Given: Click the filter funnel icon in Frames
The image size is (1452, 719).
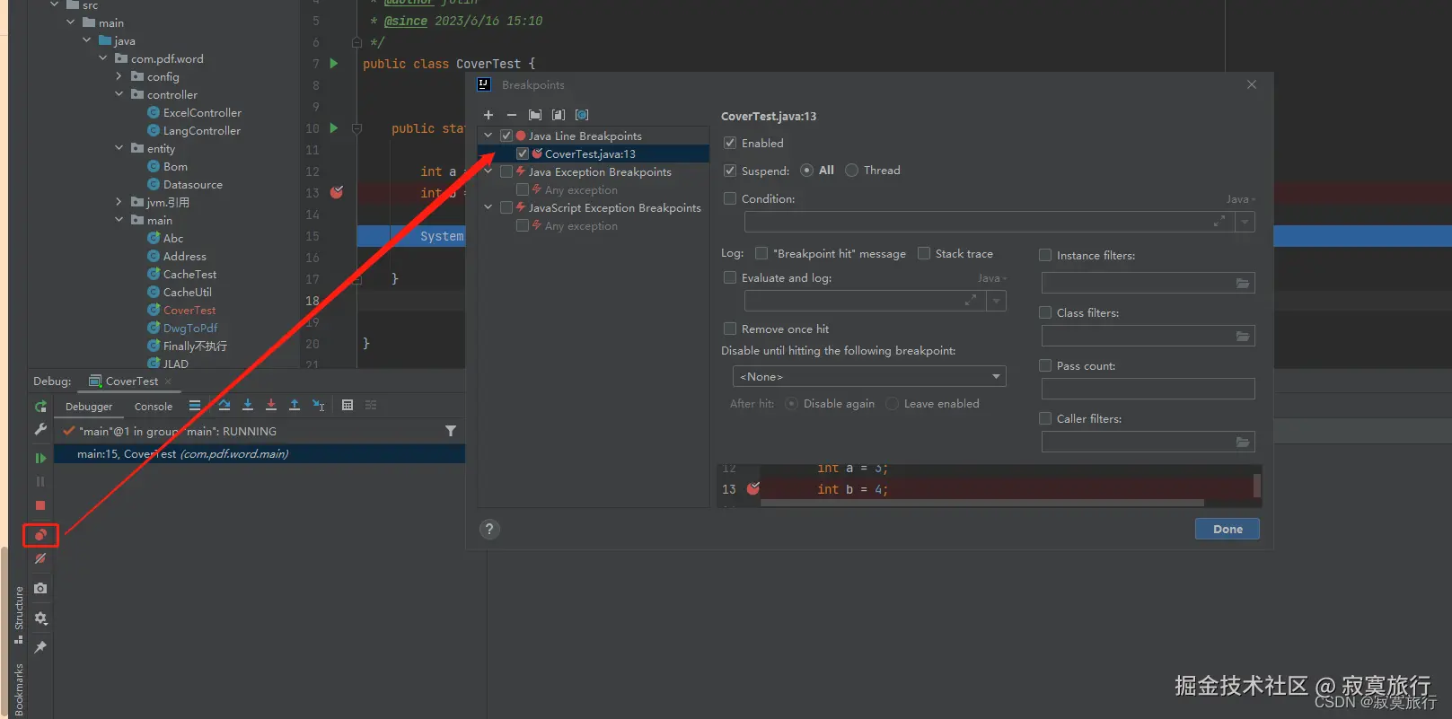Looking at the screenshot, I should coord(451,431).
